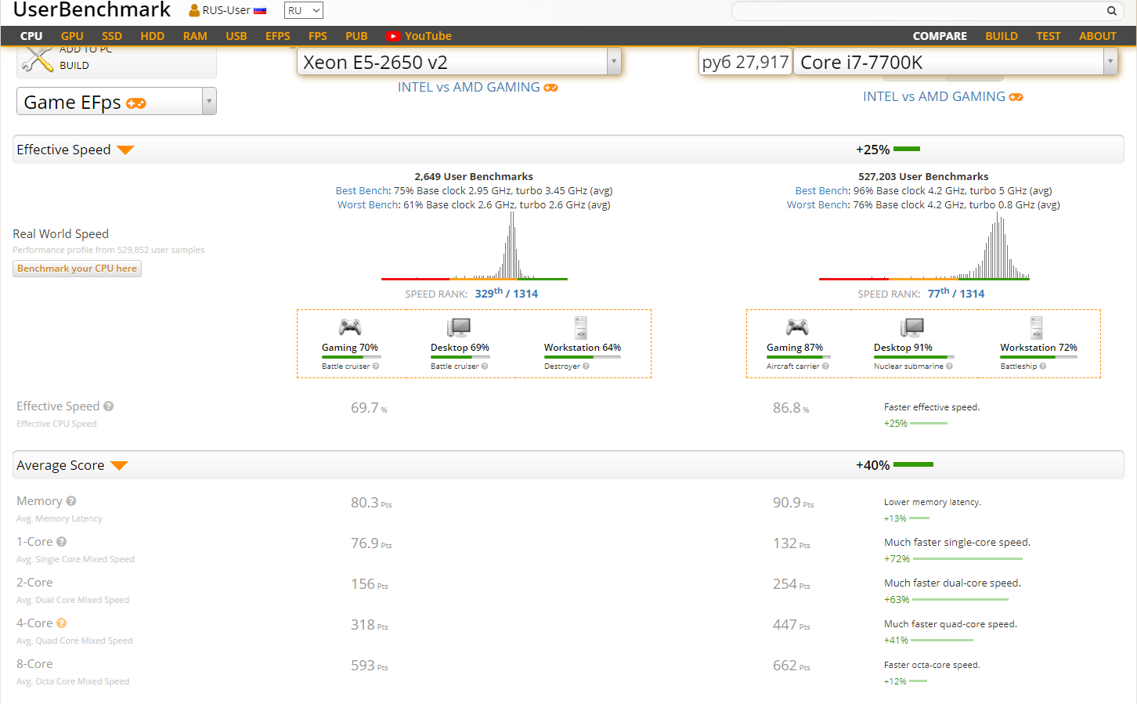Click the search magnifier icon

[1111, 11]
